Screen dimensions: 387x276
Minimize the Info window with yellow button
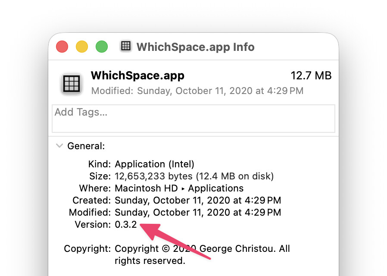point(82,47)
